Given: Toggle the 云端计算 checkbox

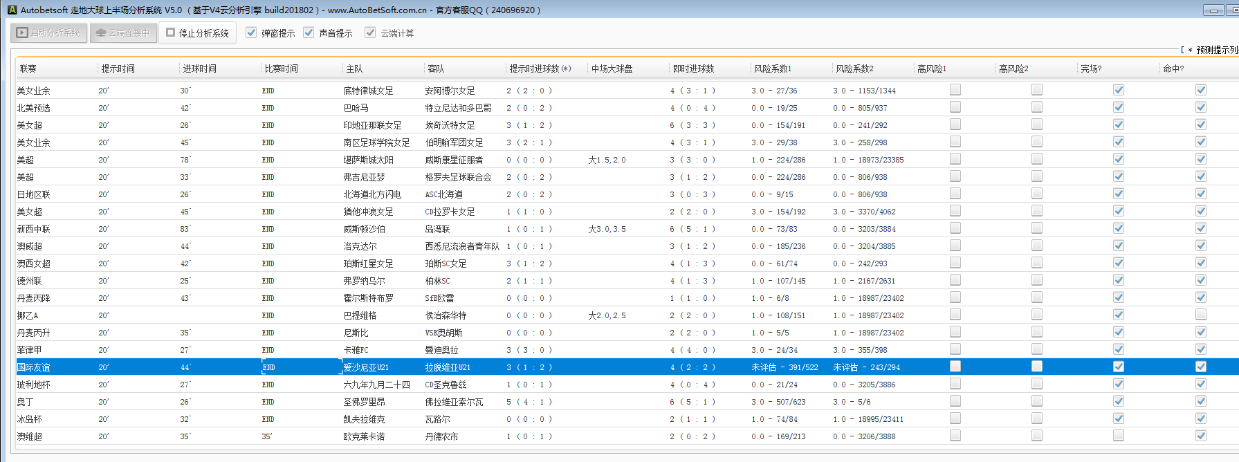Looking at the screenshot, I should pyautogui.click(x=371, y=33).
